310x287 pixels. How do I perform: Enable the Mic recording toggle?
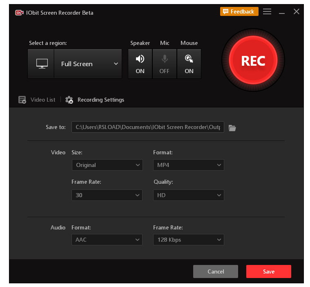165,64
